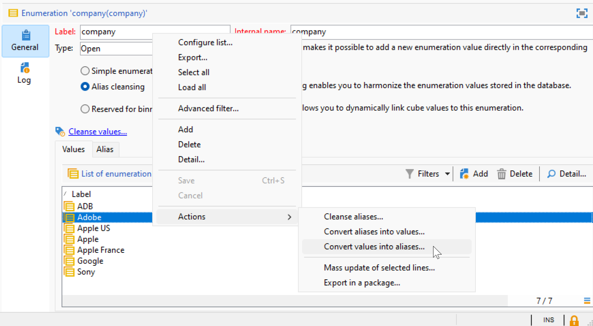
Task: Click the fullscreen icon in title bar
Action: click(582, 13)
